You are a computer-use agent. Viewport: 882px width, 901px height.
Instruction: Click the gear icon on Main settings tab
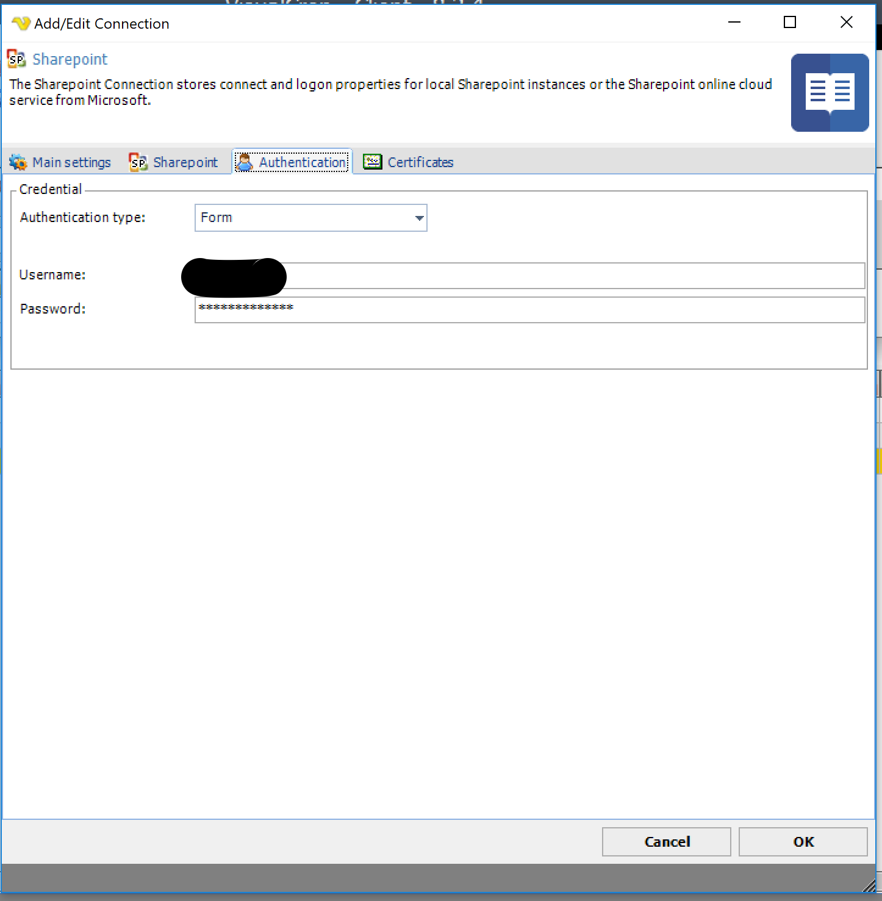[x=18, y=162]
